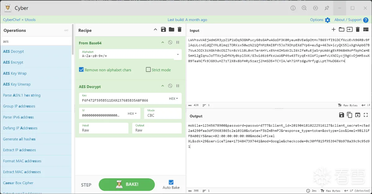Load a recipe using the folder icon

[171, 30]
